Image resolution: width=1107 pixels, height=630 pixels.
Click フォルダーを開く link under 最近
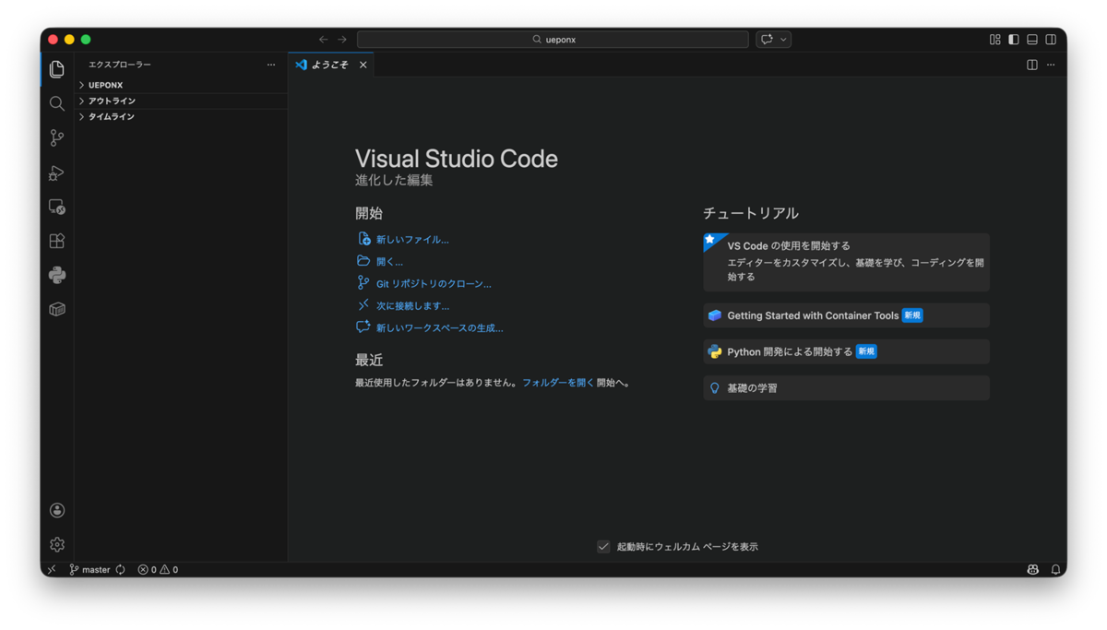558,383
